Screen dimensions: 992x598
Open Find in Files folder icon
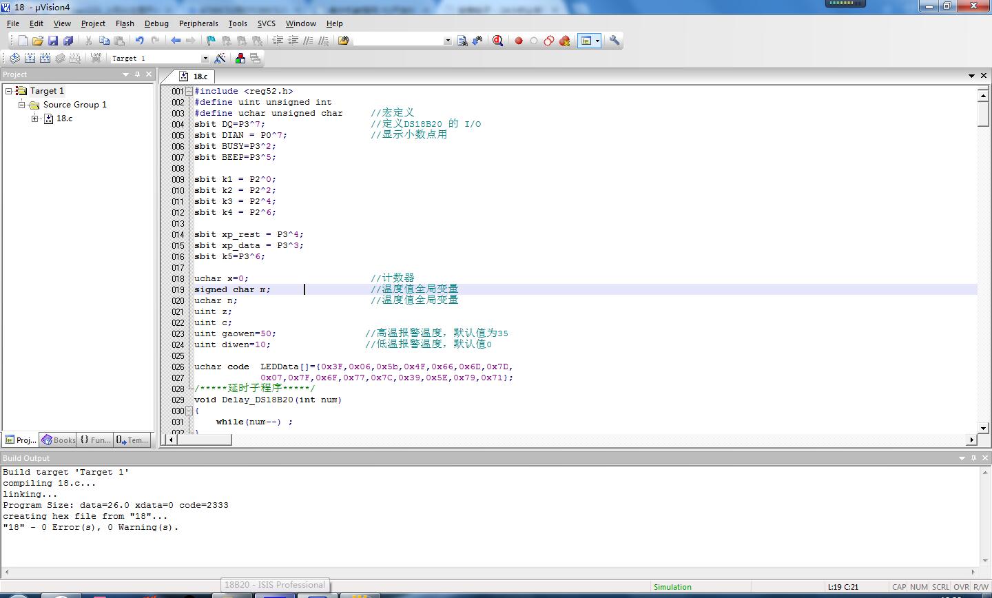[x=344, y=41]
